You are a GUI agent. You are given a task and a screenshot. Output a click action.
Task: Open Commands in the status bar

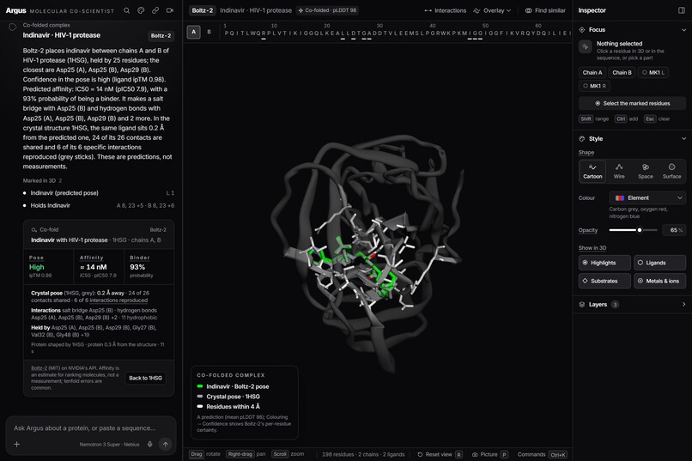(x=543, y=454)
